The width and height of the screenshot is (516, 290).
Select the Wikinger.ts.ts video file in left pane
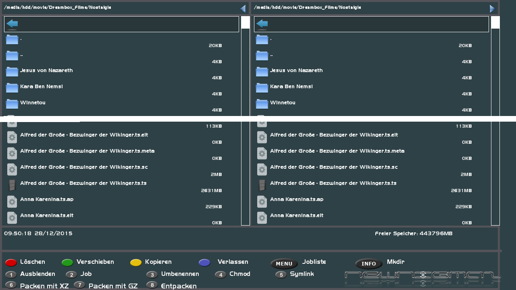pyautogui.click(x=83, y=183)
